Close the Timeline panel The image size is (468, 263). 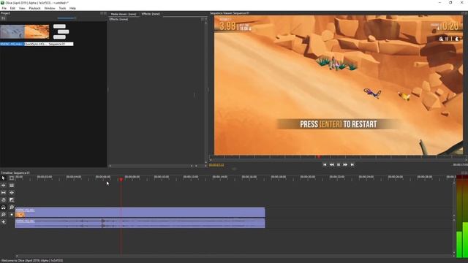click(x=467, y=172)
